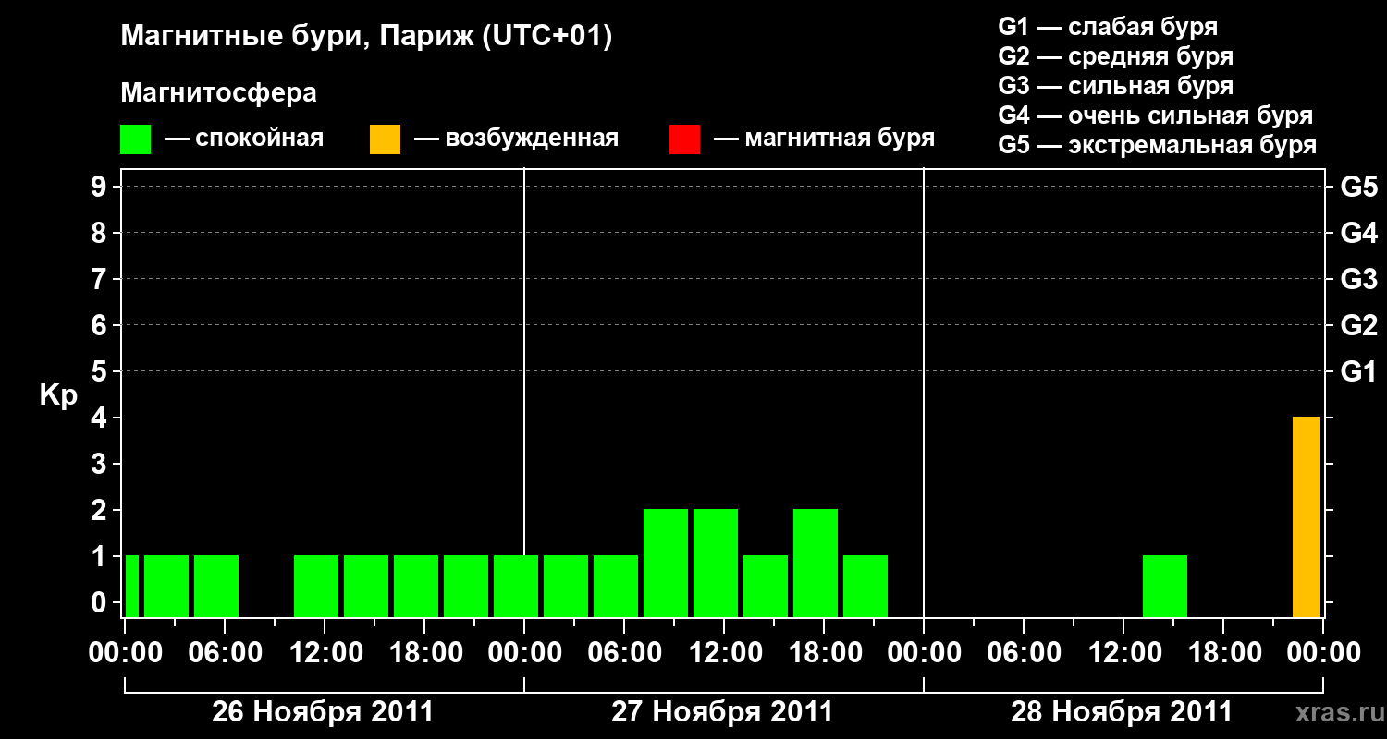This screenshot has height=739, width=1387.
Task: Click the Магнитосфера heading
Action: [x=218, y=93]
